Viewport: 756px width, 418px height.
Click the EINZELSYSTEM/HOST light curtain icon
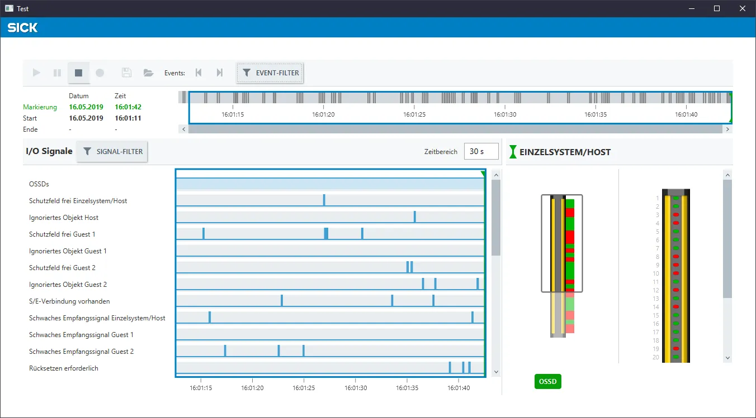click(x=513, y=152)
